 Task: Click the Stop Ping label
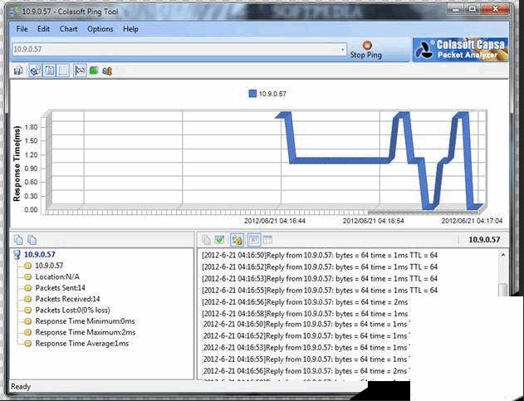point(366,55)
